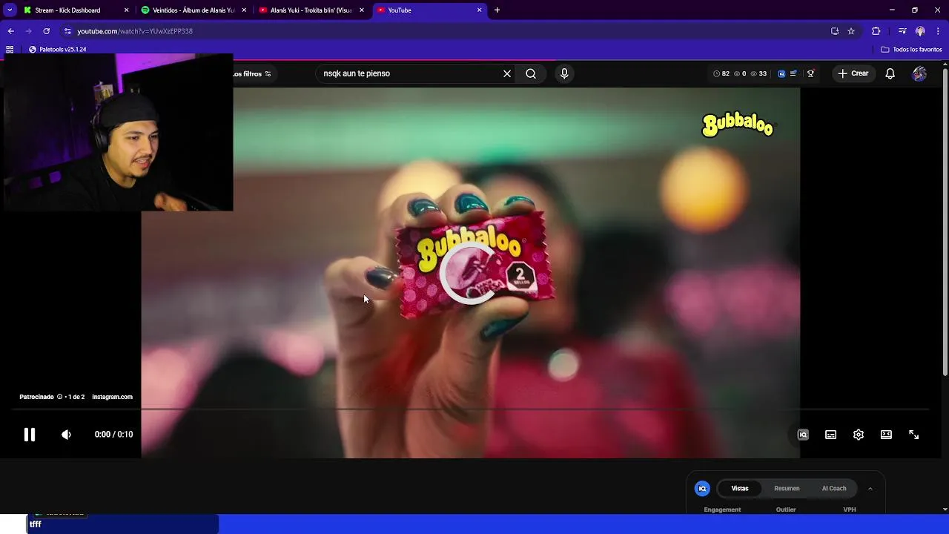Click the youtube.com address bar
Image resolution: width=949 pixels, height=534 pixels.
click(445, 31)
